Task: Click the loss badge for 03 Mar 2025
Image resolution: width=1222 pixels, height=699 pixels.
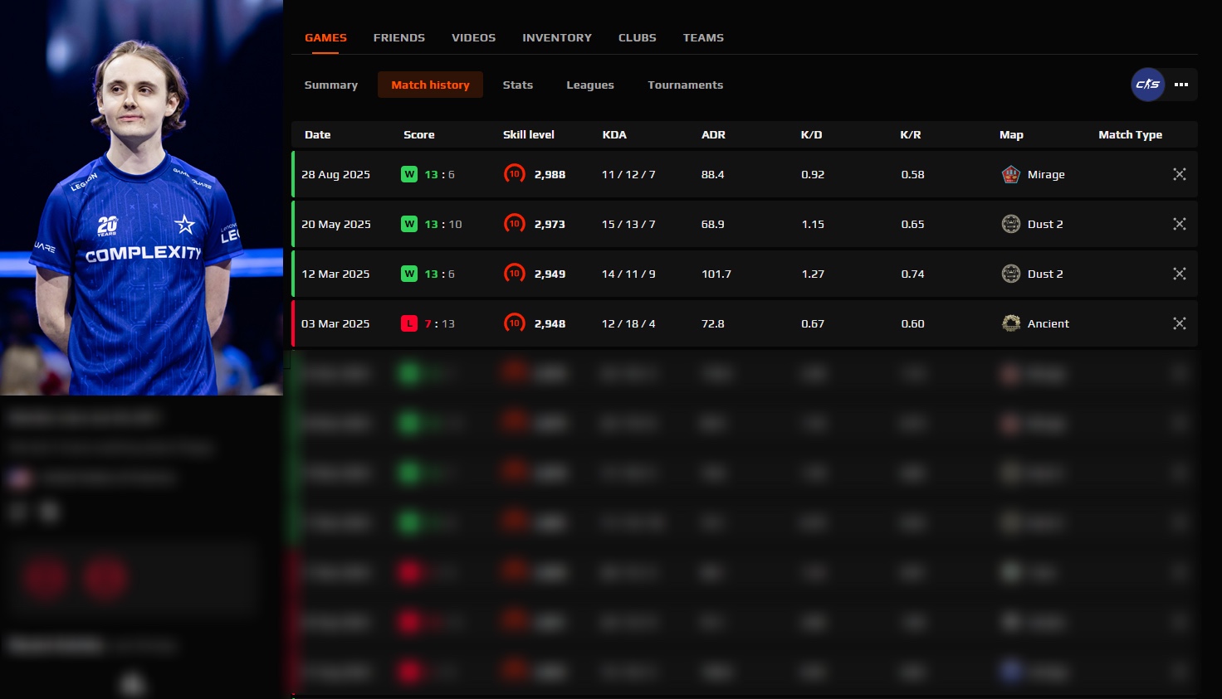Action: tap(409, 323)
